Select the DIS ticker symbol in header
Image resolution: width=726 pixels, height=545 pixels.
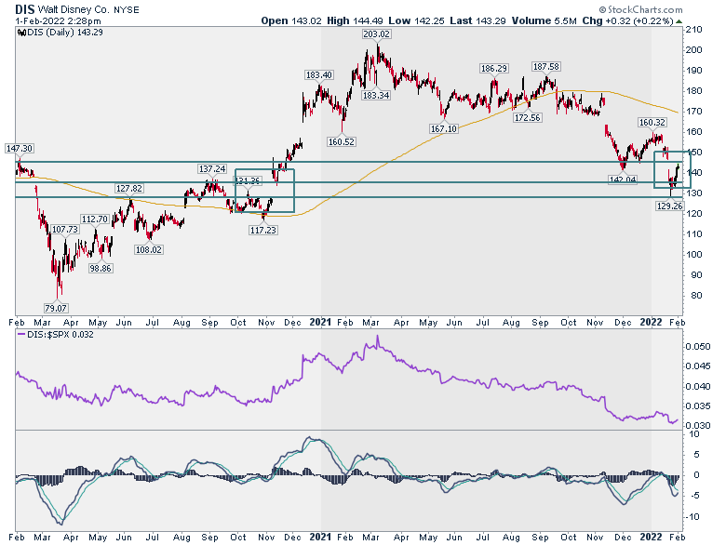(24, 9)
